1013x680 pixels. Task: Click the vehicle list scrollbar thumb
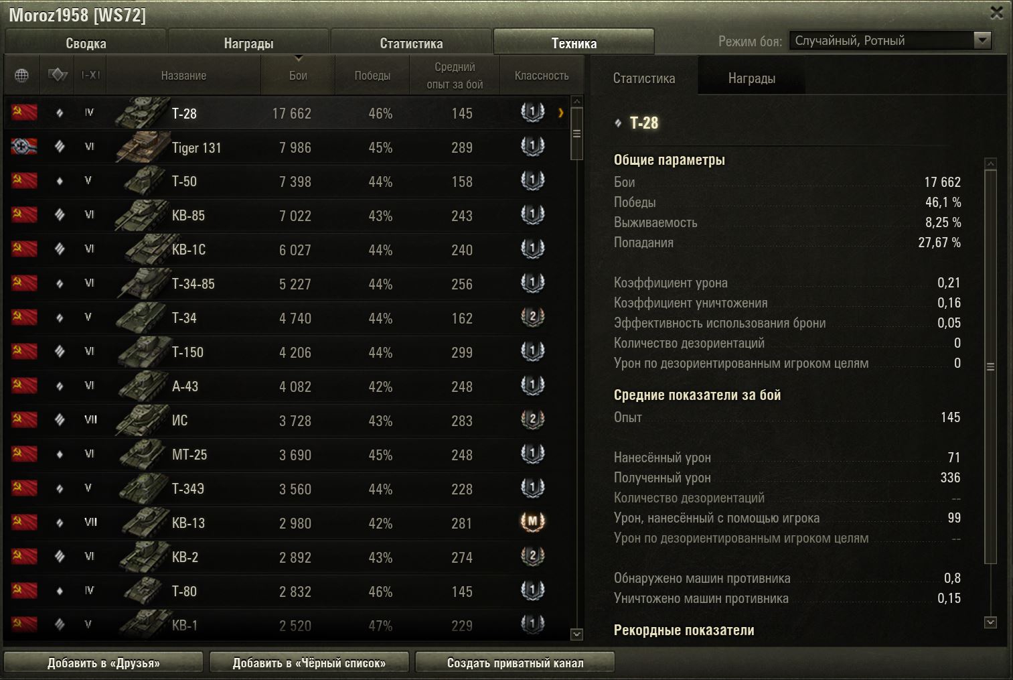coord(576,133)
